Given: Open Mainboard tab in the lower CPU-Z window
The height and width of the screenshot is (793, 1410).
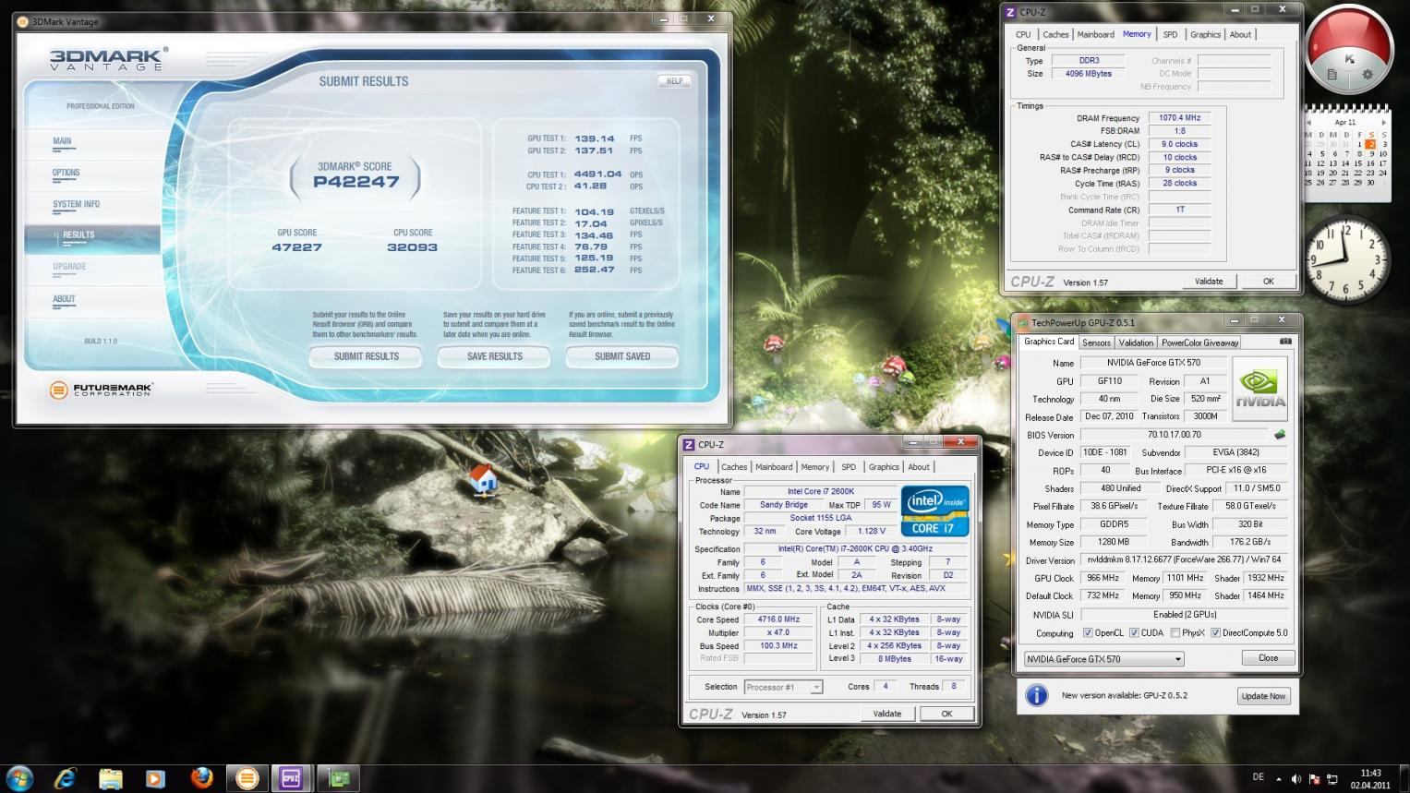Looking at the screenshot, I should [x=774, y=467].
